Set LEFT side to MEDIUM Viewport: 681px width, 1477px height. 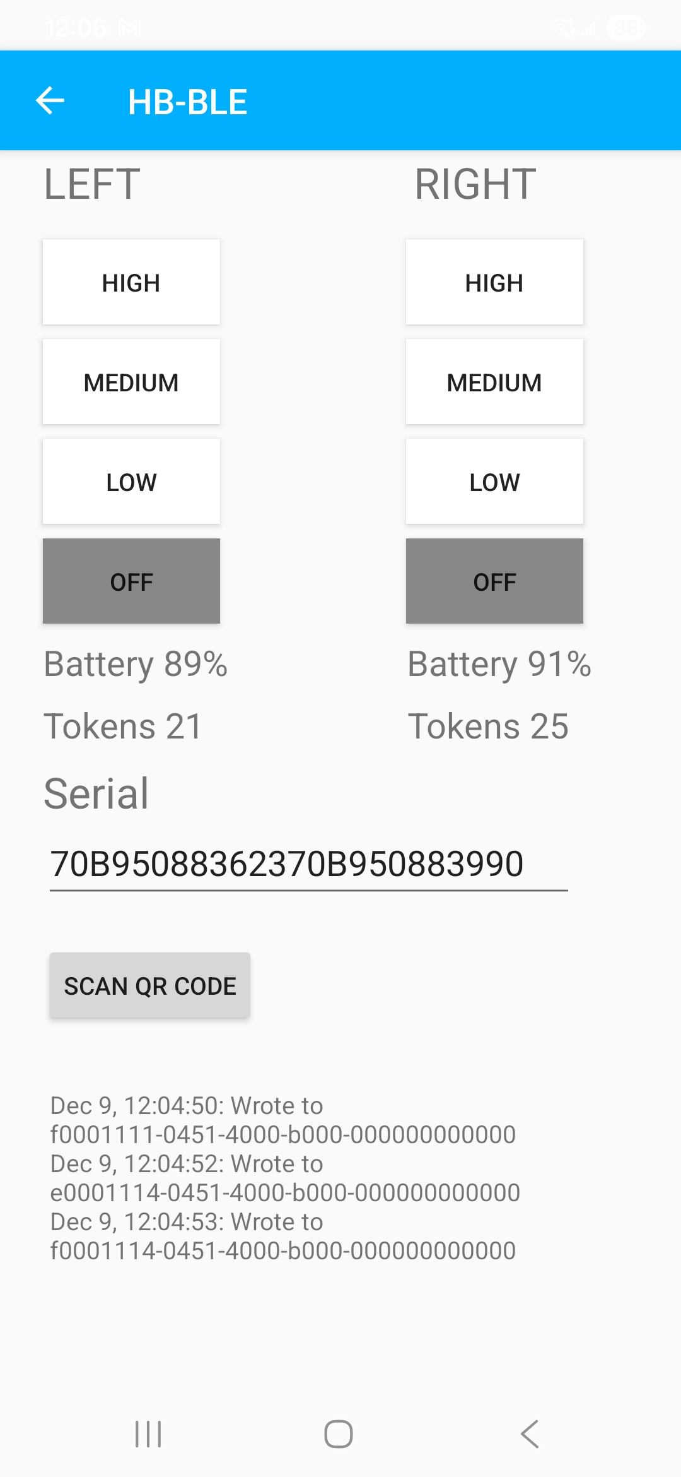[x=131, y=382]
